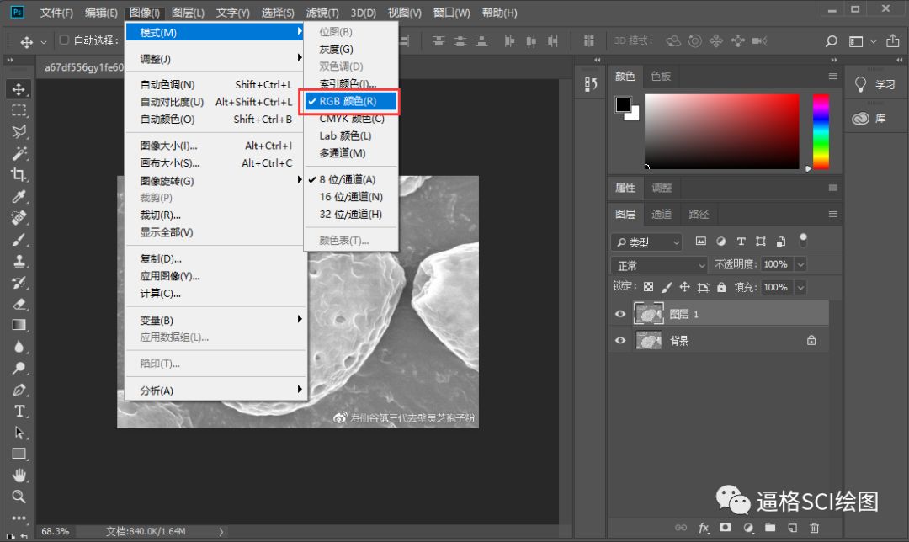Screen dimensions: 909x542
Task: Open the 填充 fill dropdown arrow
Action: point(800,288)
